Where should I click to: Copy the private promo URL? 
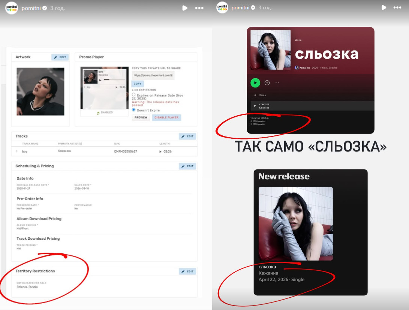click(x=138, y=84)
